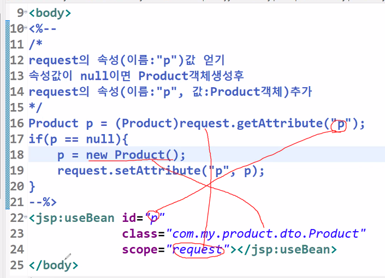Click the "id" attribute name on line 22
Screen dimensions: 385x278
click(x=129, y=217)
